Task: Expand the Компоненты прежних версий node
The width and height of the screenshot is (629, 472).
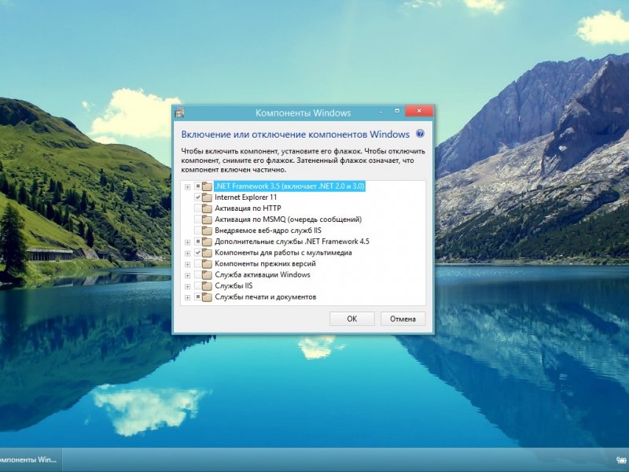Action: tap(187, 264)
